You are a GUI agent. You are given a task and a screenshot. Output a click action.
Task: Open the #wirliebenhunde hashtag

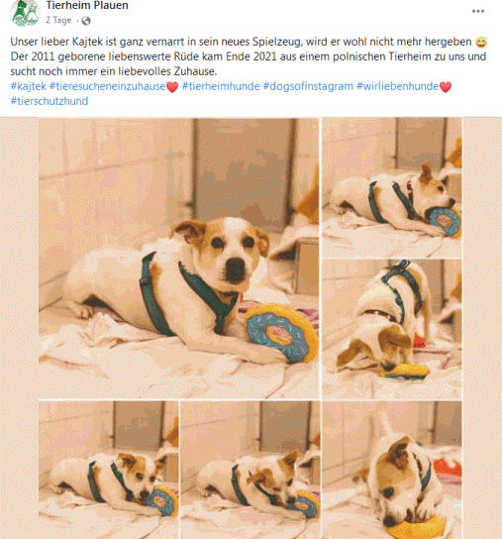pos(398,86)
